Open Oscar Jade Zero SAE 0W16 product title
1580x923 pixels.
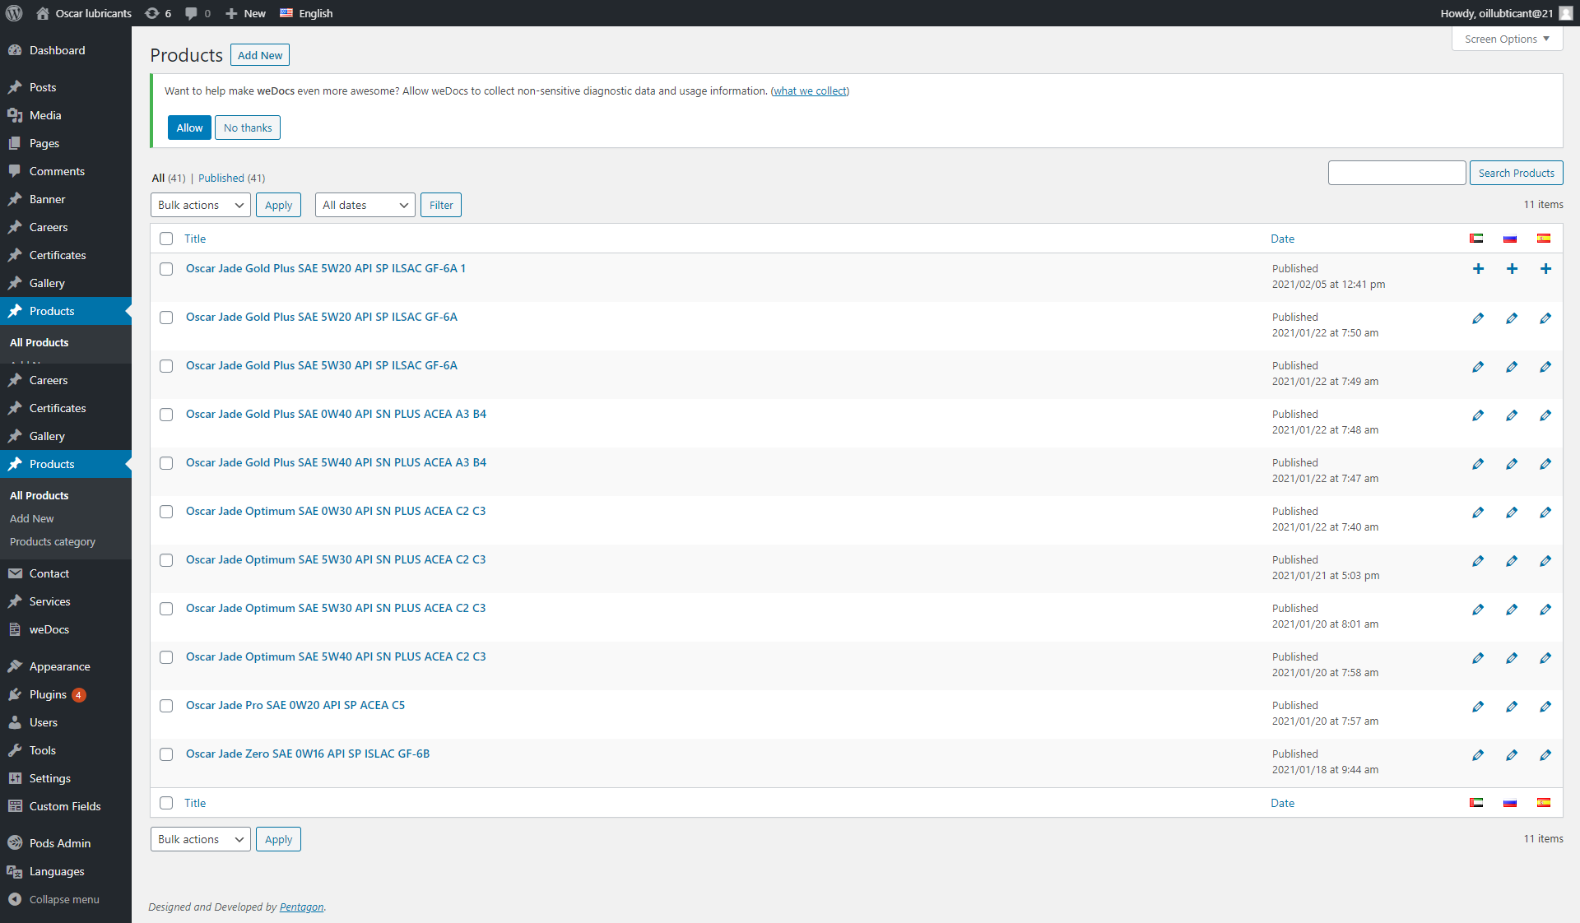coord(308,754)
